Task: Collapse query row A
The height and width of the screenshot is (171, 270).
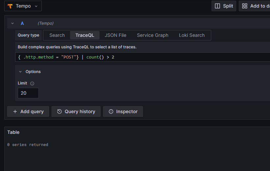Action: tap(12, 23)
